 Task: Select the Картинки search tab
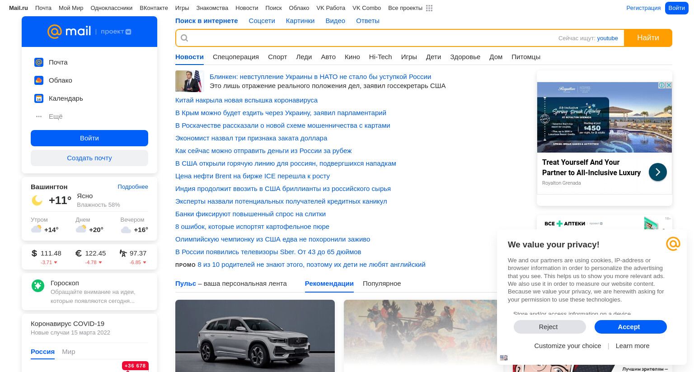coord(300,21)
